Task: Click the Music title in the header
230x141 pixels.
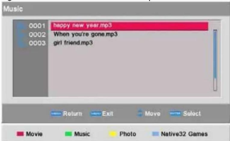Action: pos(13,9)
